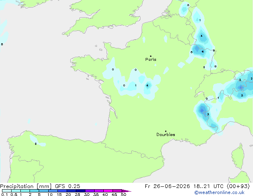This screenshot has width=253, height=196.
Task: Click the legend value label '50'
Action: pyautogui.click(x=123, y=194)
